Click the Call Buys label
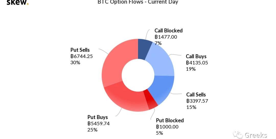 (x=196, y=56)
